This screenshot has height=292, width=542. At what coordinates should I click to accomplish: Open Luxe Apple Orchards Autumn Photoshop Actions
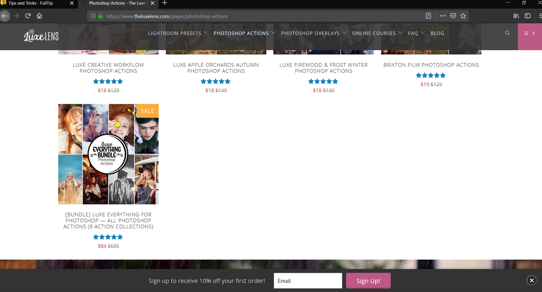click(x=216, y=68)
